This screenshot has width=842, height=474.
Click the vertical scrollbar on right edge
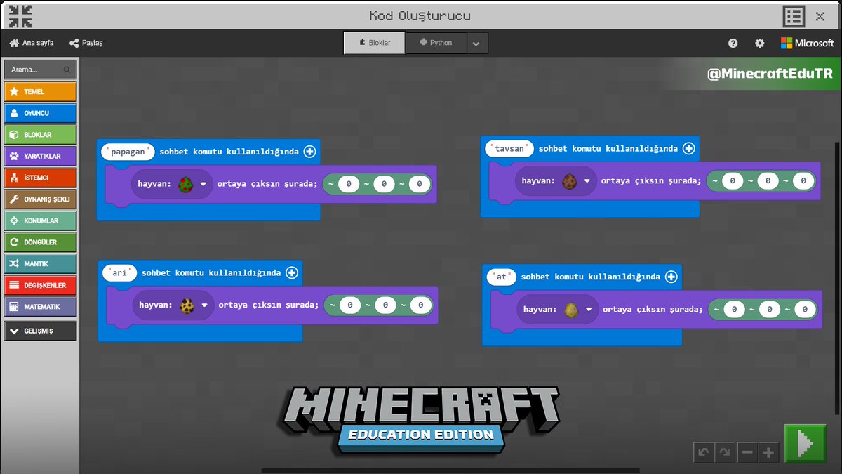(837, 277)
